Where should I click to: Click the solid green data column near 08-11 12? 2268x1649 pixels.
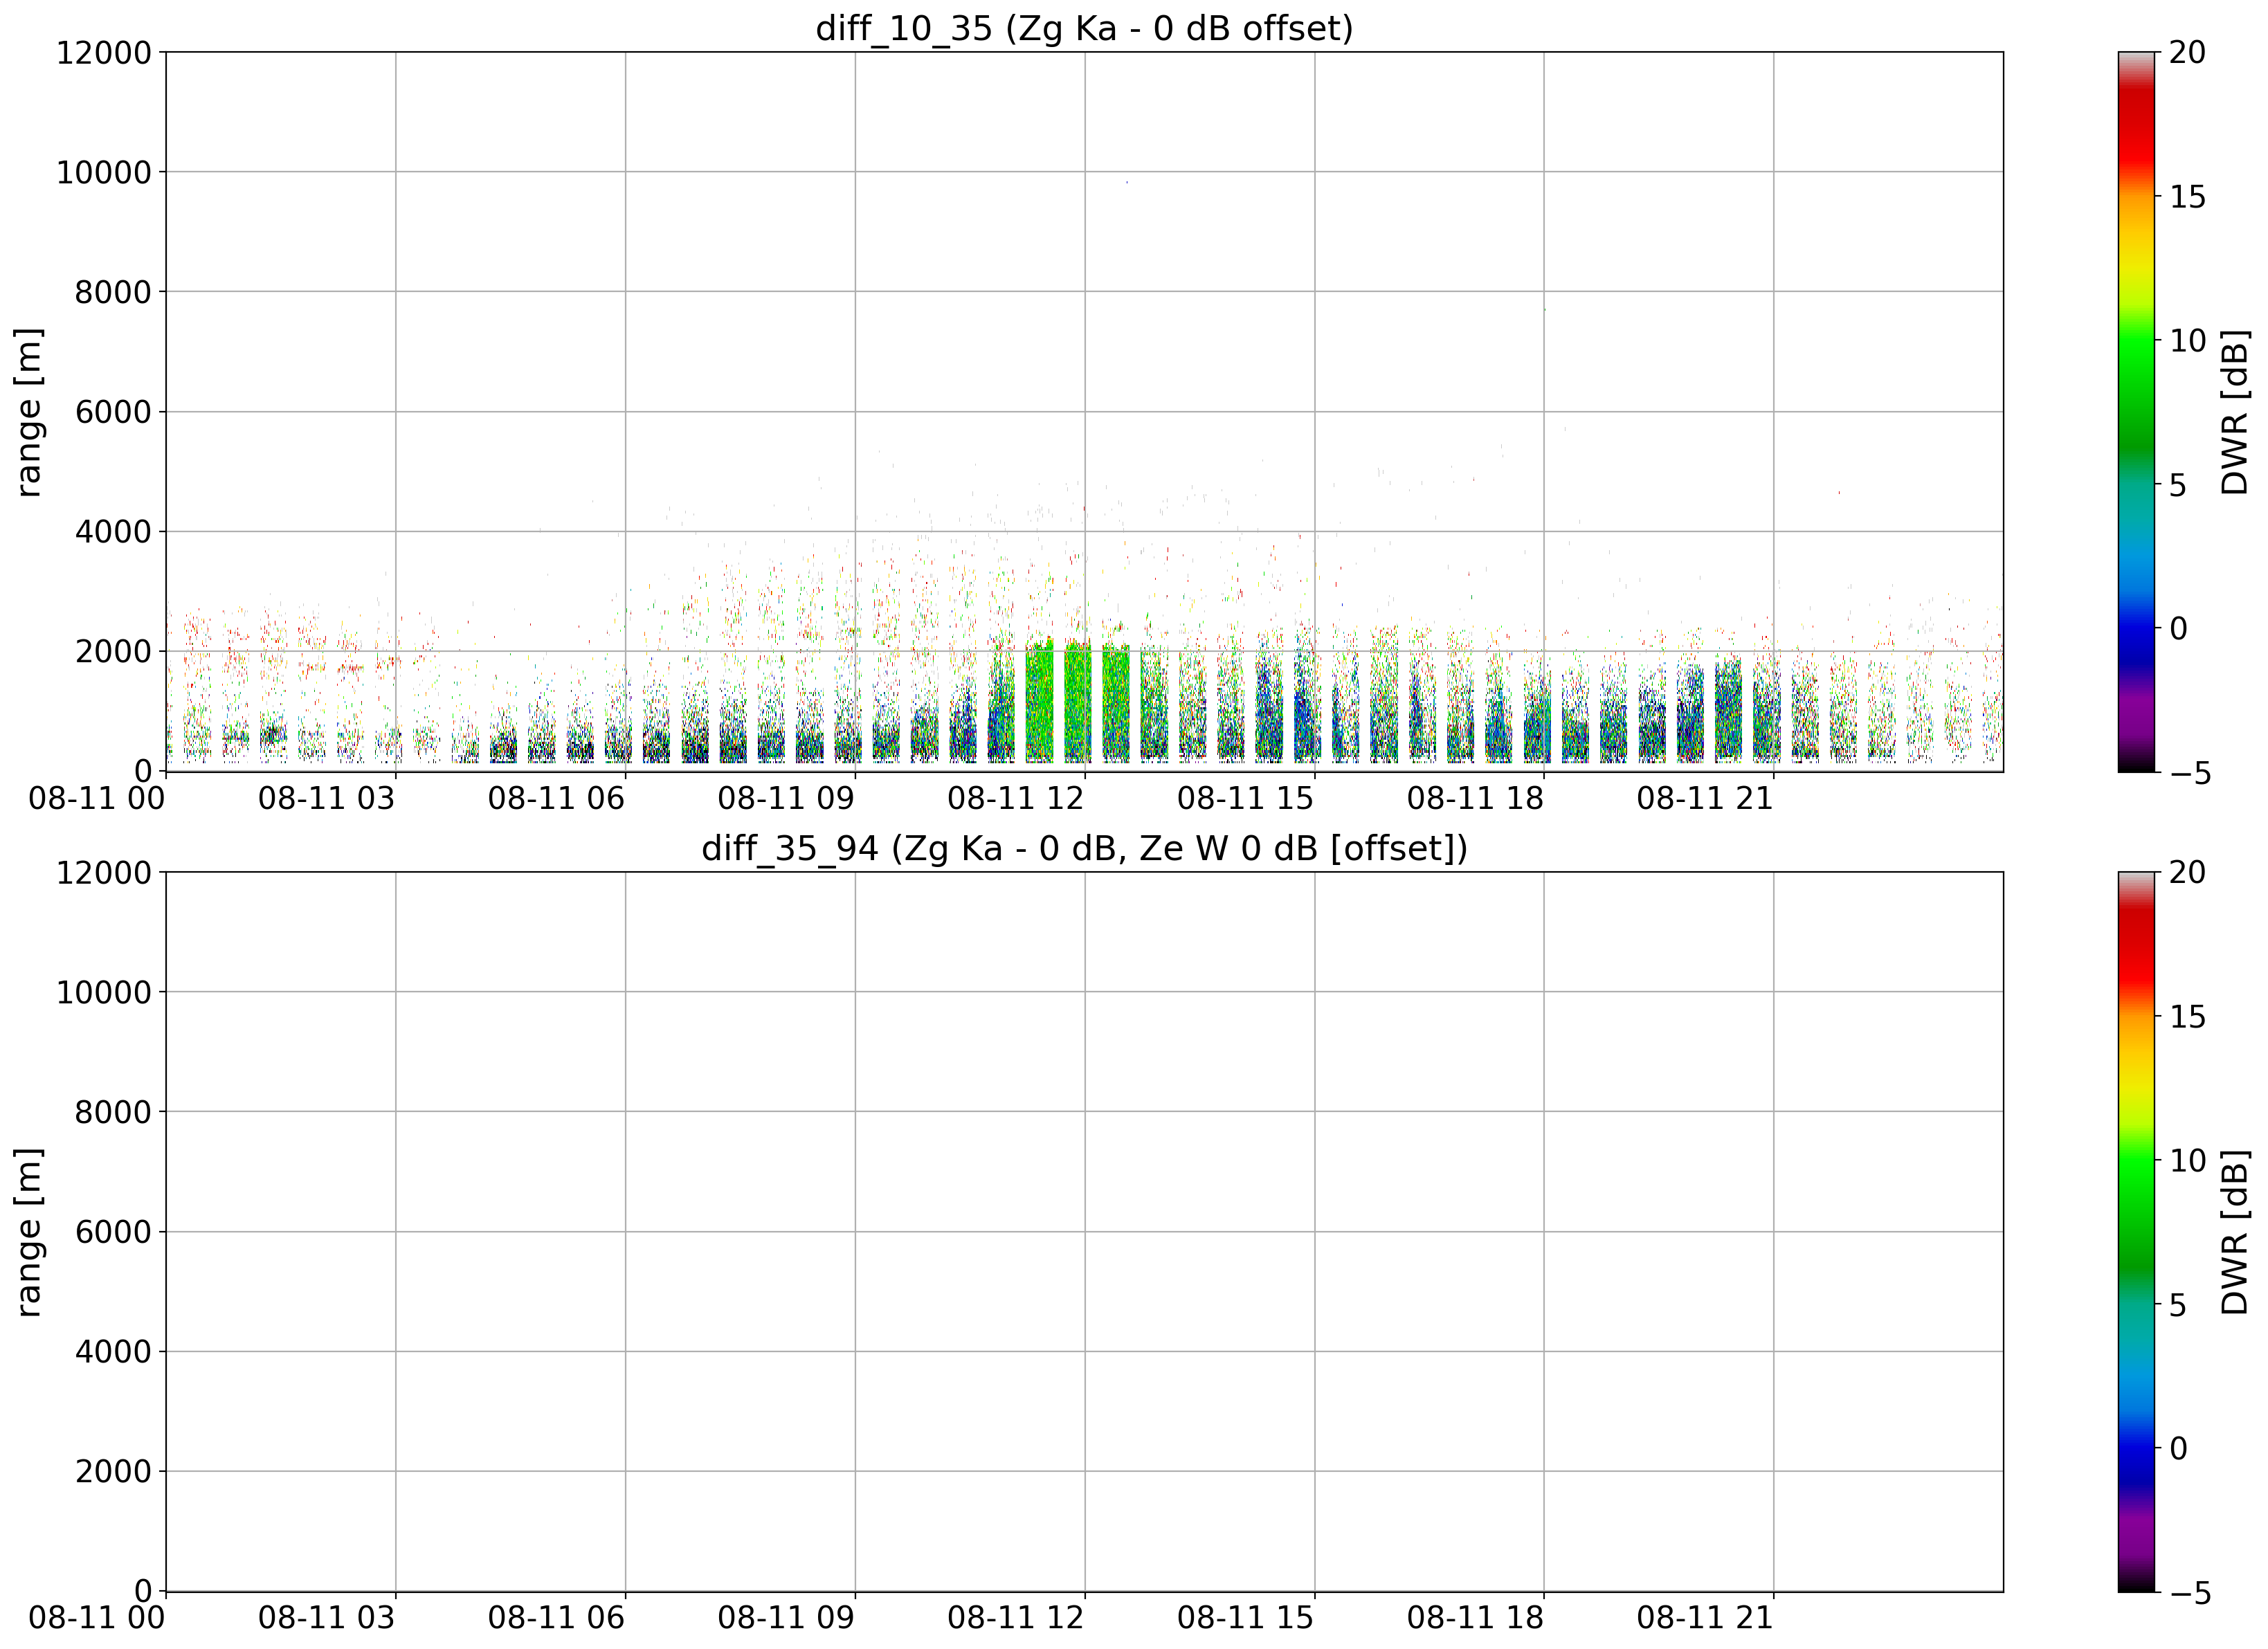pos(1078,702)
